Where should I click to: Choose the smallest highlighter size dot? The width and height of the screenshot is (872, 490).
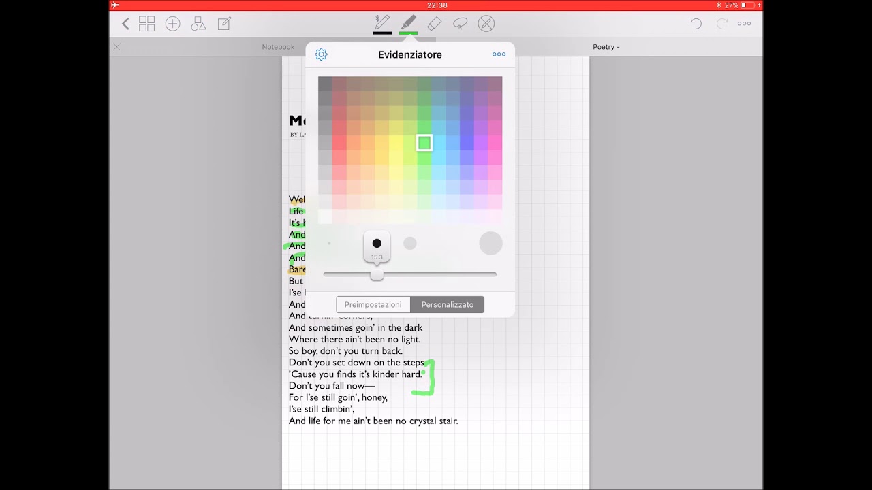click(x=329, y=243)
